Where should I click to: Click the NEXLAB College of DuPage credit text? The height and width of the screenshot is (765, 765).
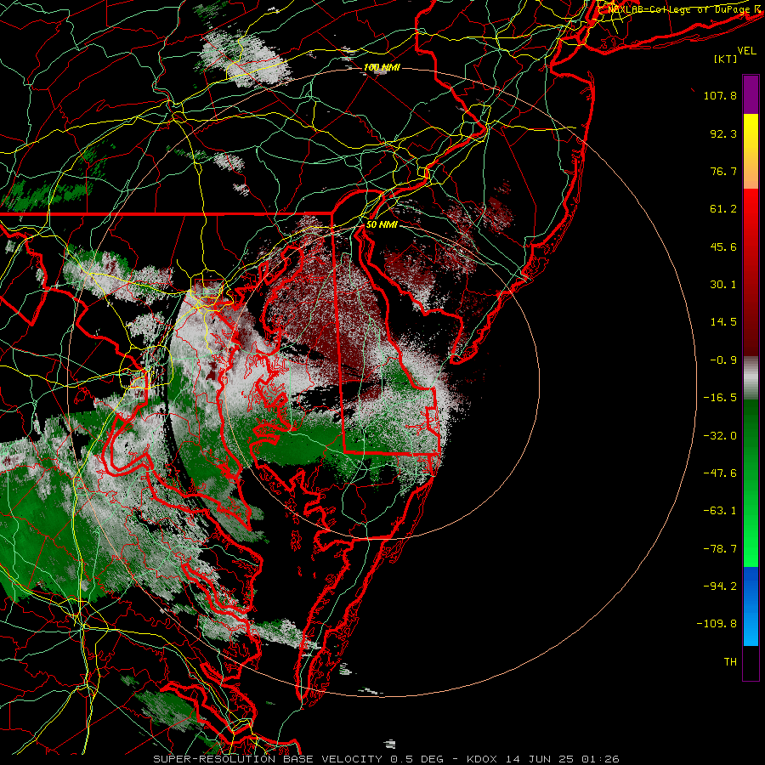[680, 9]
